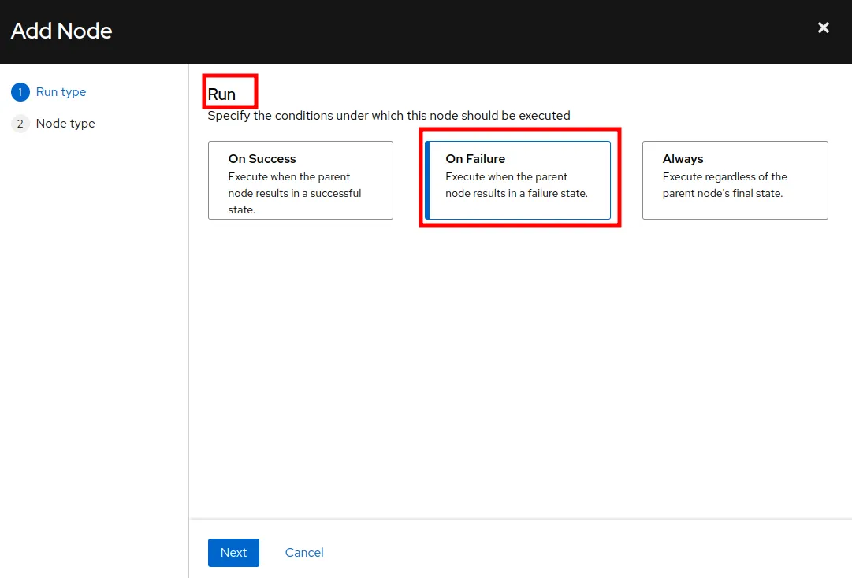Cancel adding the node
This screenshot has height=578, width=852.
point(304,553)
